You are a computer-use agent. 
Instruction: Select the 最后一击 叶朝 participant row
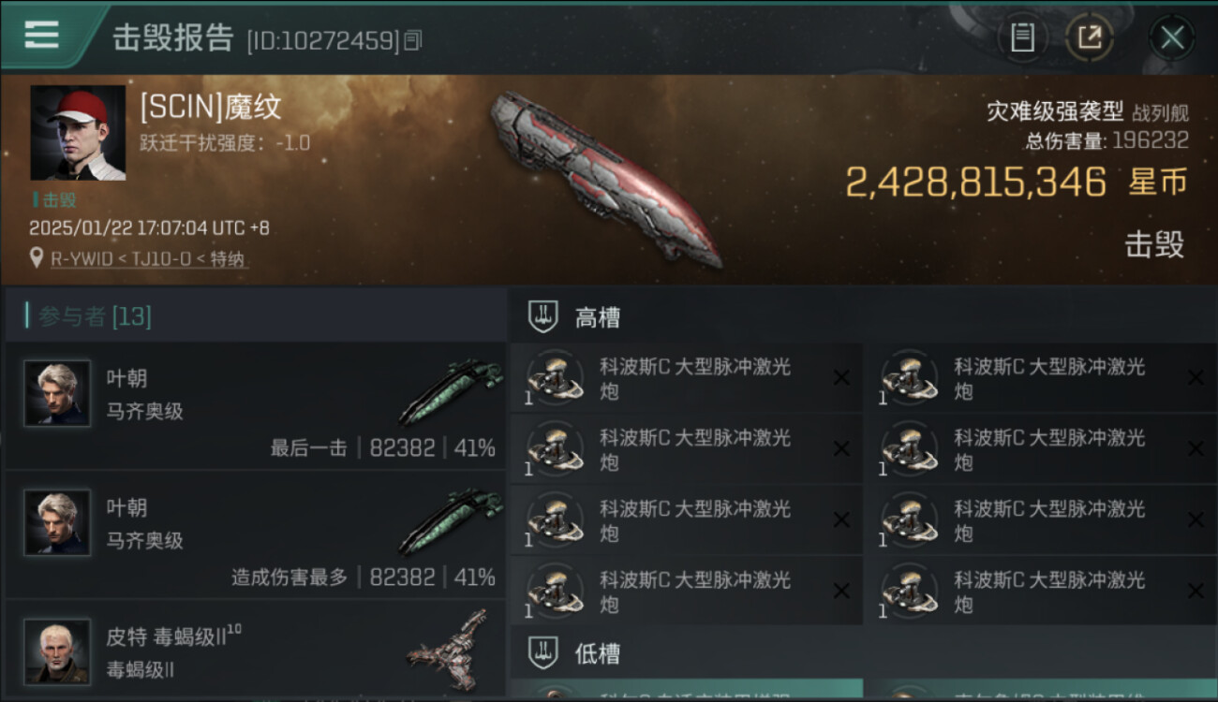254,405
